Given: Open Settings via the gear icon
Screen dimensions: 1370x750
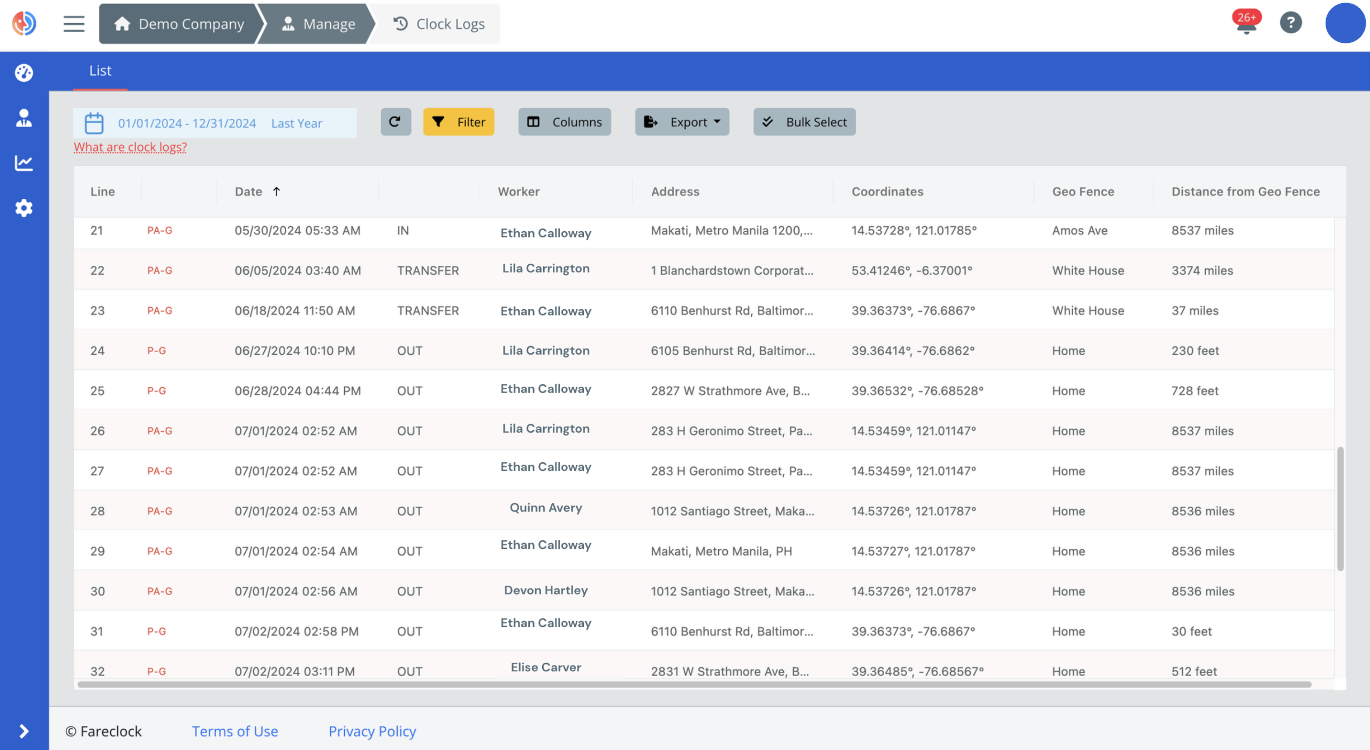Looking at the screenshot, I should [24, 208].
